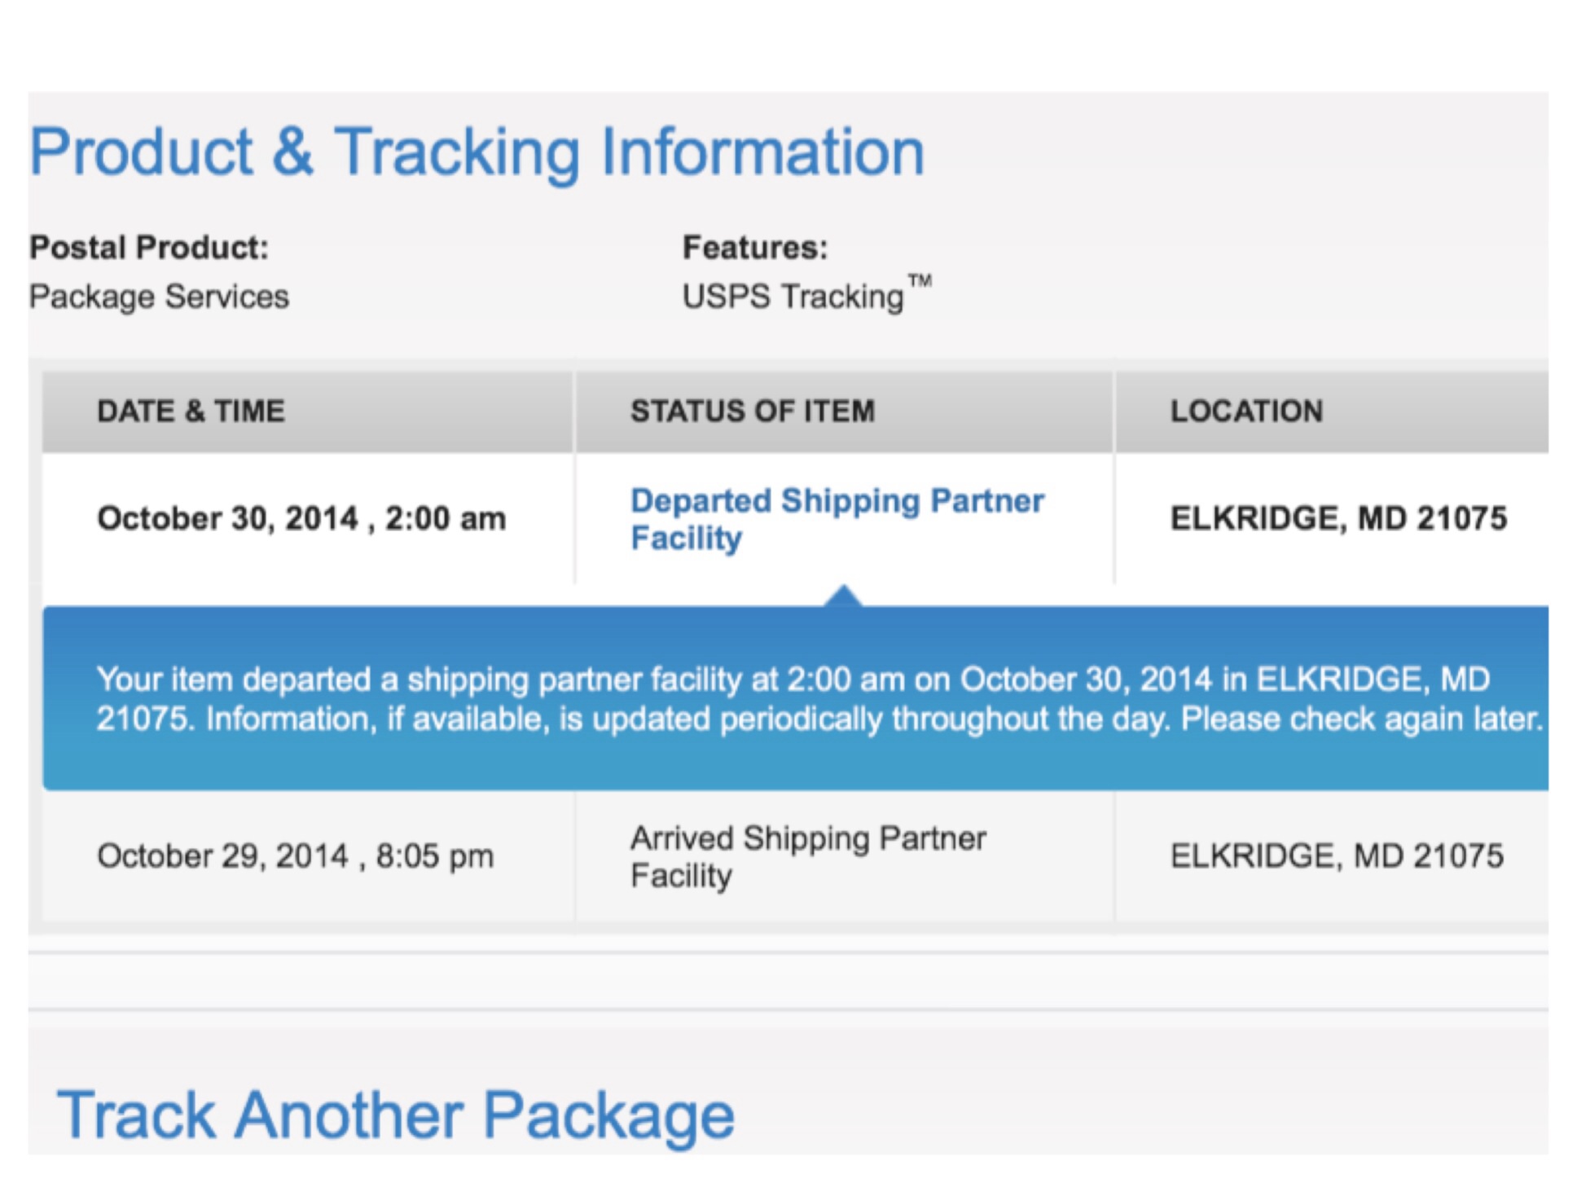Click the October 29, 2014, 8:05 pm date
The height and width of the screenshot is (1183, 1577).
pyautogui.click(x=295, y=856)
